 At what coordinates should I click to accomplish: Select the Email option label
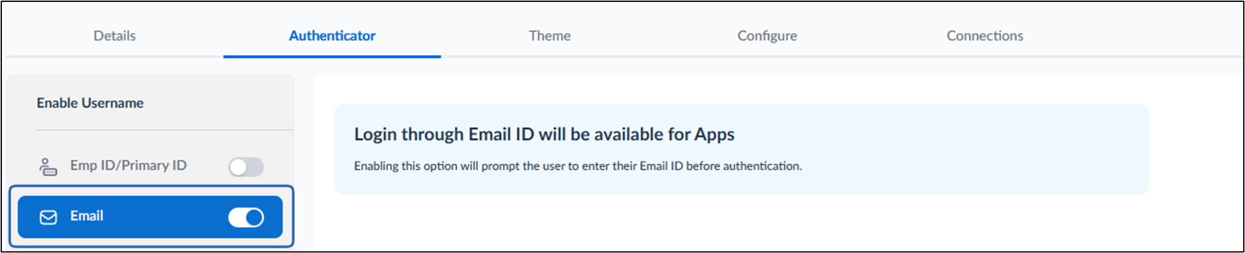pos(87,216)
